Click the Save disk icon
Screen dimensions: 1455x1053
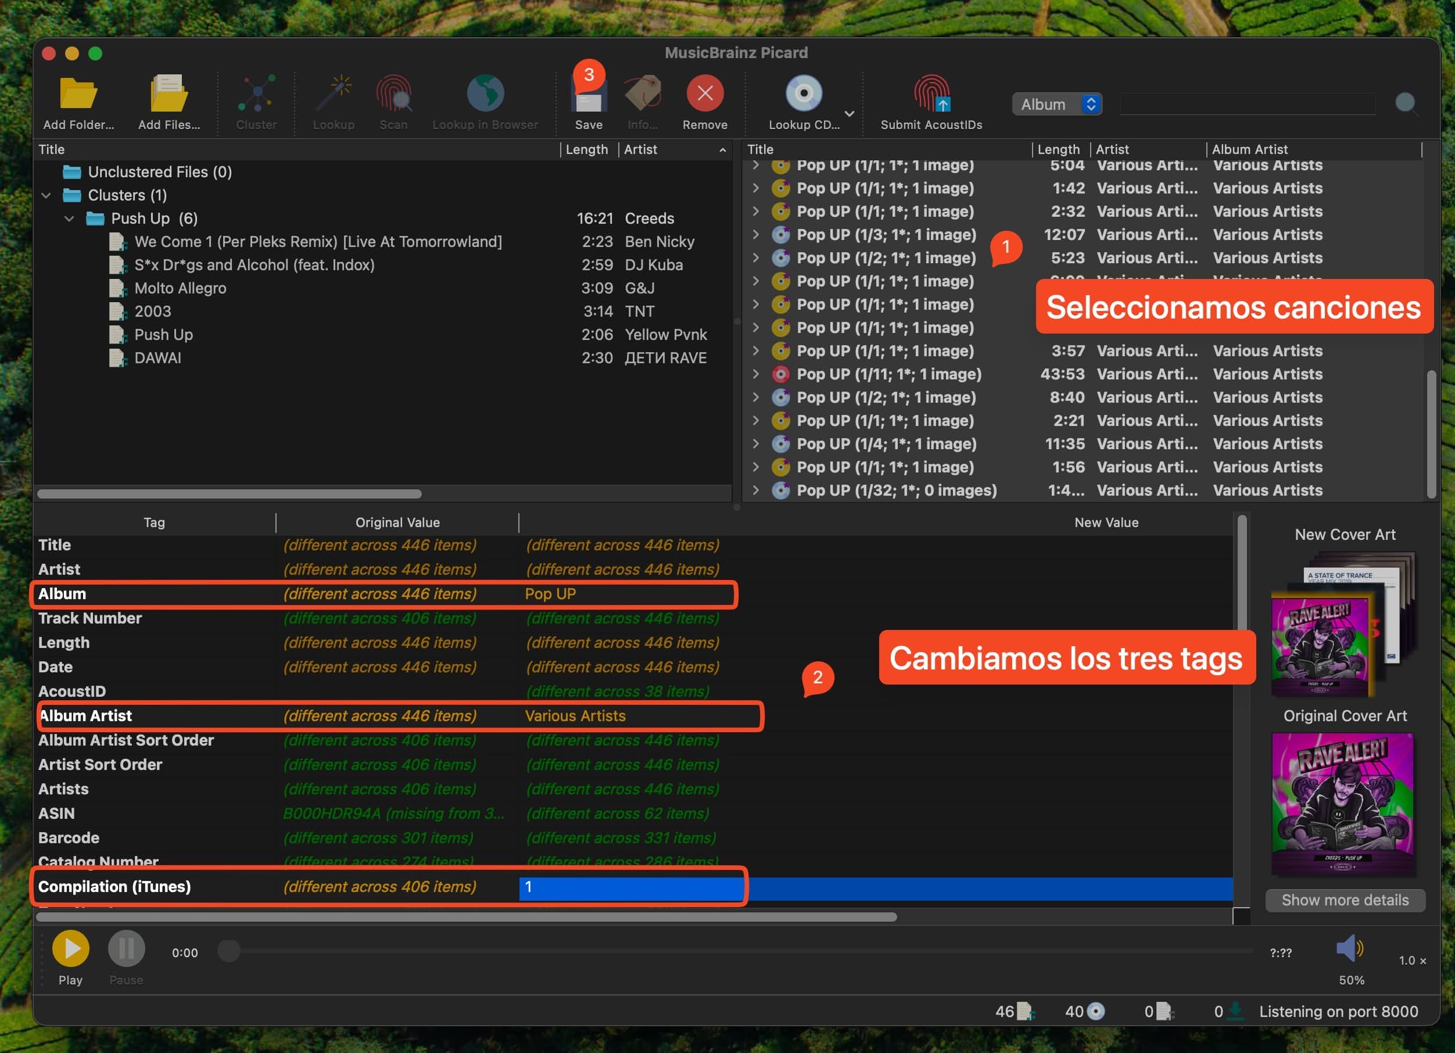click(588, 101)
